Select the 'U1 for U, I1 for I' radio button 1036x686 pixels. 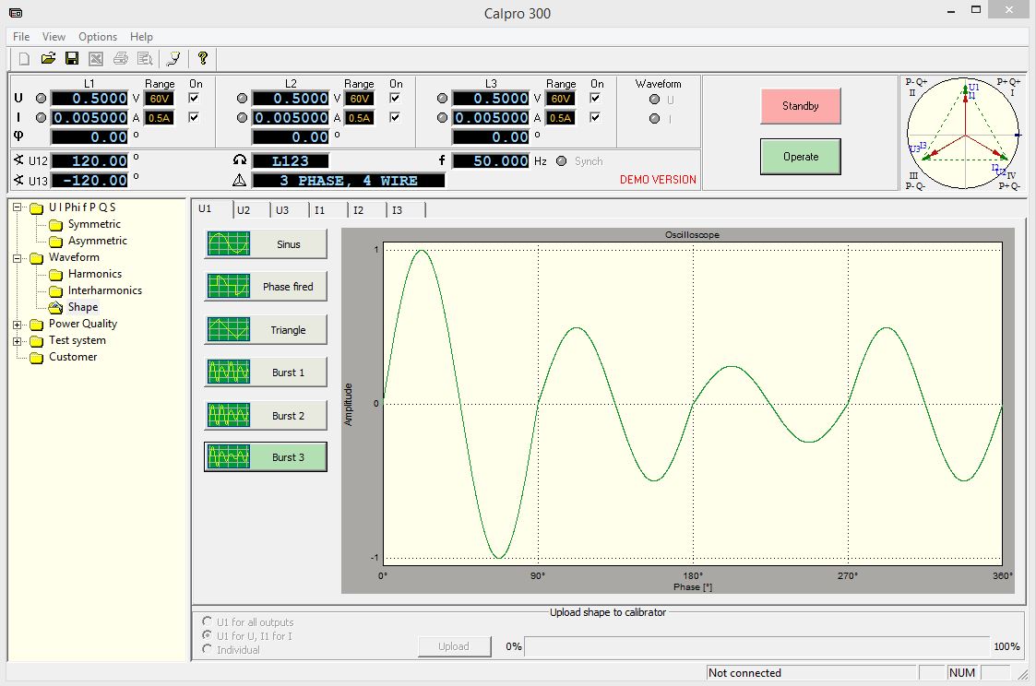point(208,635)
